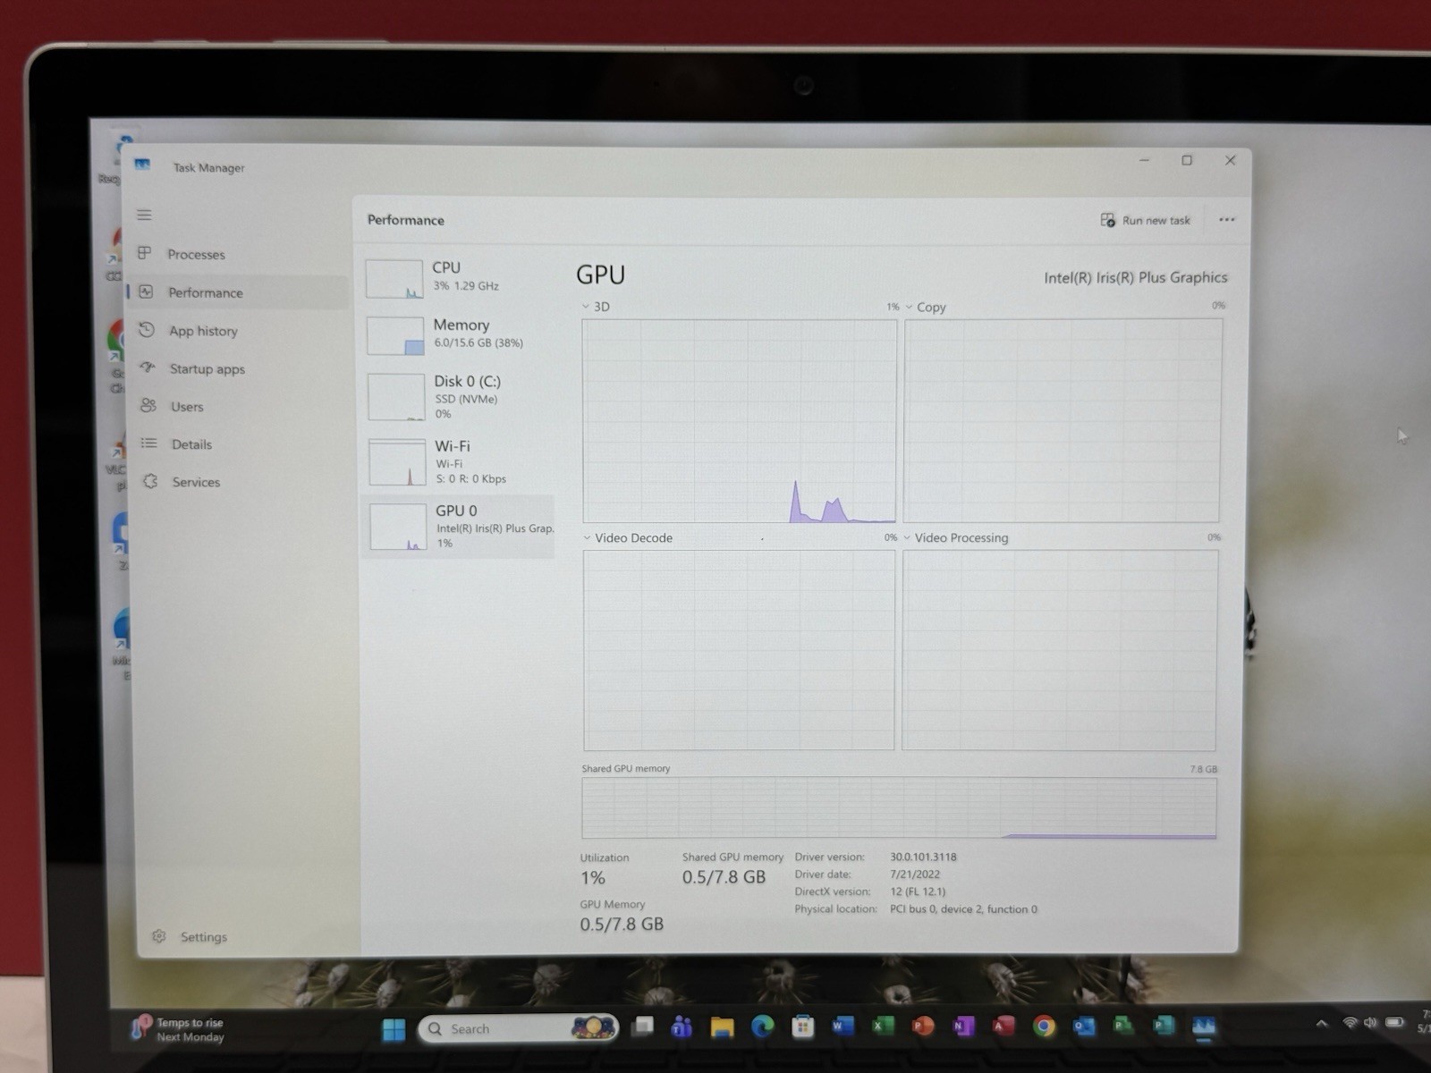The width and height of the screenshot is (1431, 1073).
Task: Launch Word from the taskbar
Action: click(x=843, y=1027)
